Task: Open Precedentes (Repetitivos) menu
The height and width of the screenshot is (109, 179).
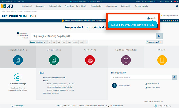Action: click(x=76, y=6)
